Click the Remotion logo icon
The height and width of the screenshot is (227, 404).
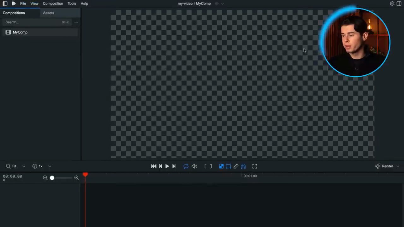pyautogui.click(x=14, y=3)
